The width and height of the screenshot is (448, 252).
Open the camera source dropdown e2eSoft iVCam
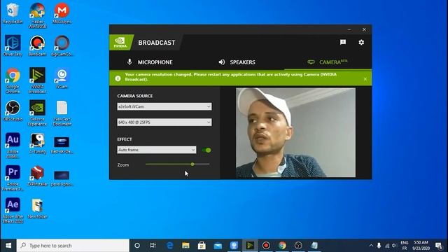tap(164, 106)
